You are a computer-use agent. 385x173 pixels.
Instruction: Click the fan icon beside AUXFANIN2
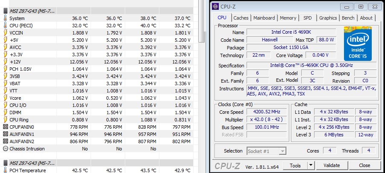coord(6,141)
